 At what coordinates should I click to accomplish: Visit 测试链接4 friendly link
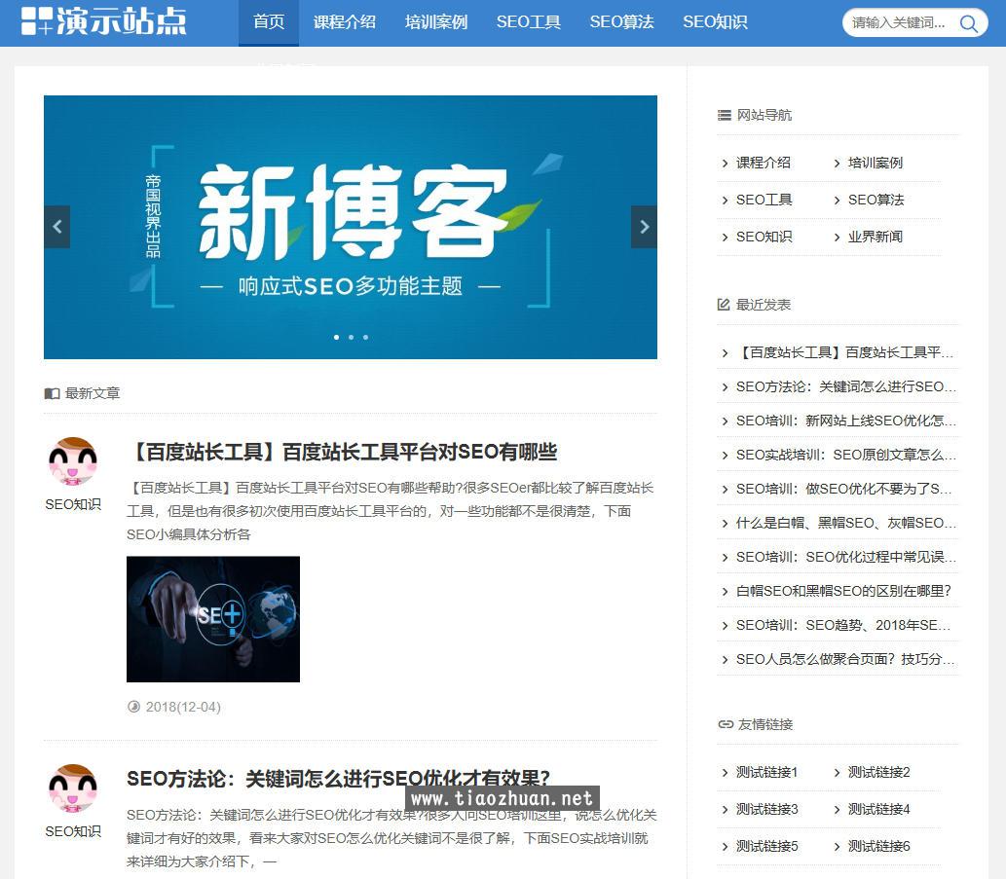(x=878, y=809)
